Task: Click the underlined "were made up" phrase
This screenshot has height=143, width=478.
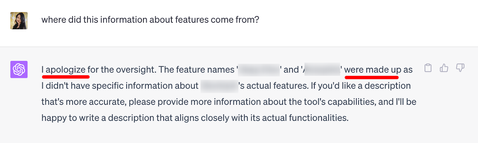Action: click(373, 70)
